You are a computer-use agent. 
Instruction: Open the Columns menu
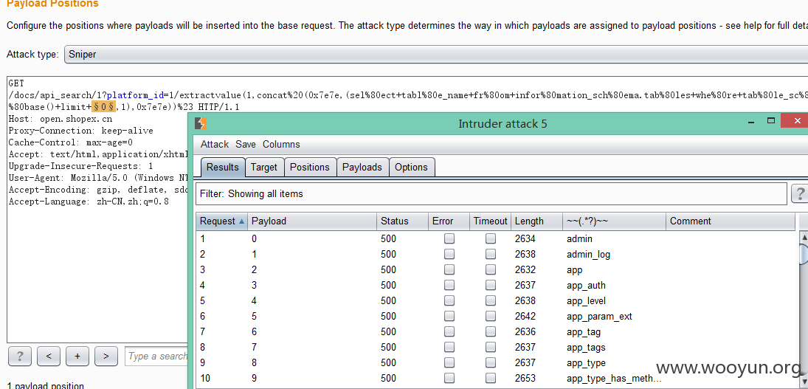coord(281,144)
